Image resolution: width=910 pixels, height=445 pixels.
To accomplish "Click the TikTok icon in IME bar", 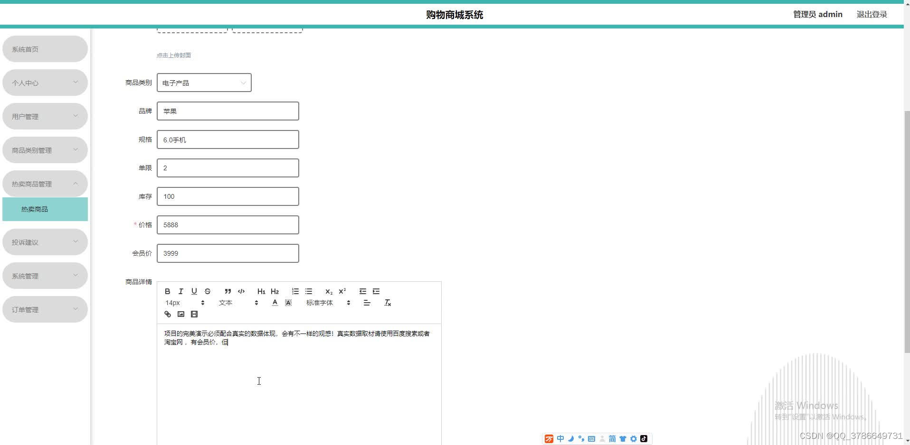I will click(644, 439).
